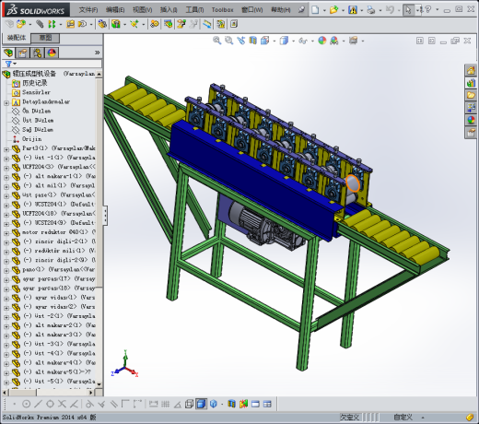Image resolution: width=479 pixels, height=424 pixels.
Task: Click the Zoom to Fit magnifier icon
Action: 216,41
